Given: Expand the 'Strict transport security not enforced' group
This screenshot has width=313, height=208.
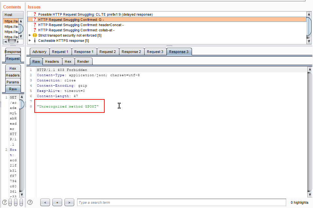Looking at the screenshot, I should pyautogui.click(x=30, y=35).
